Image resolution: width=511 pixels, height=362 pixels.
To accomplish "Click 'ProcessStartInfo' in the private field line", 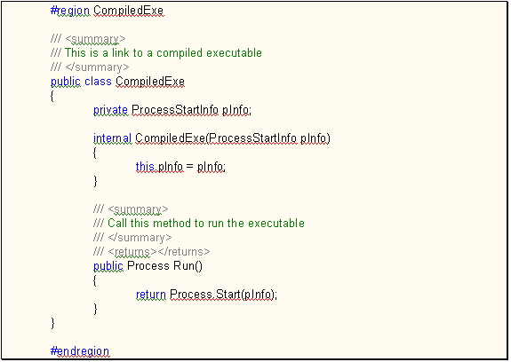I will [x=175, y=110].
